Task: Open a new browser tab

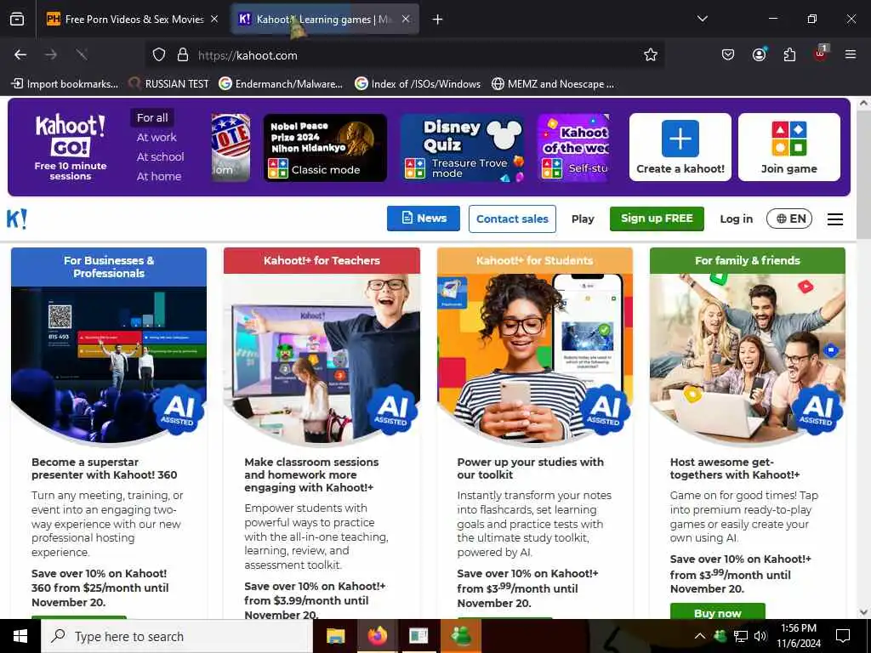Action: point(438,20)
